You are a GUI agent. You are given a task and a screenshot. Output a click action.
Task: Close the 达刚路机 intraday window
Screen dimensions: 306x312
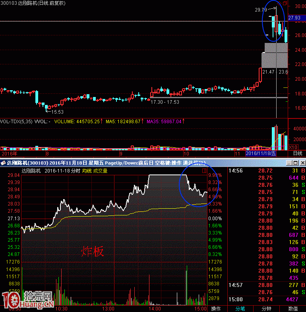(x=302, y=163)
